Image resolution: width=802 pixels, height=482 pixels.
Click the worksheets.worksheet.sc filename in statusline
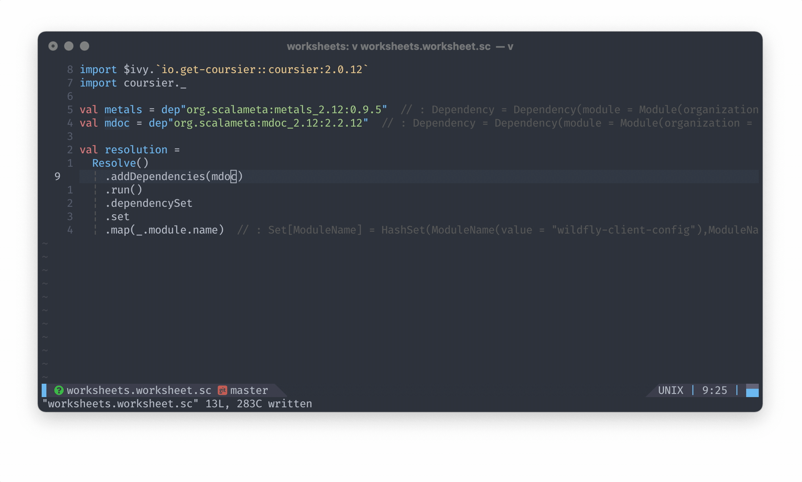point(139,390)
